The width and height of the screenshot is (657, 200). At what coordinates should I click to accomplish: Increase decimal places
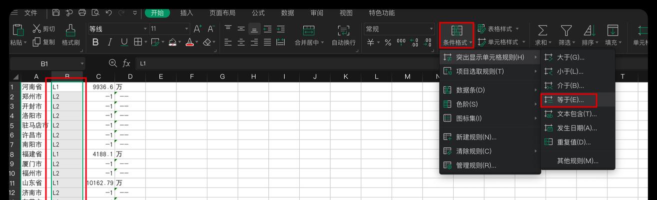tap(415, 42)
